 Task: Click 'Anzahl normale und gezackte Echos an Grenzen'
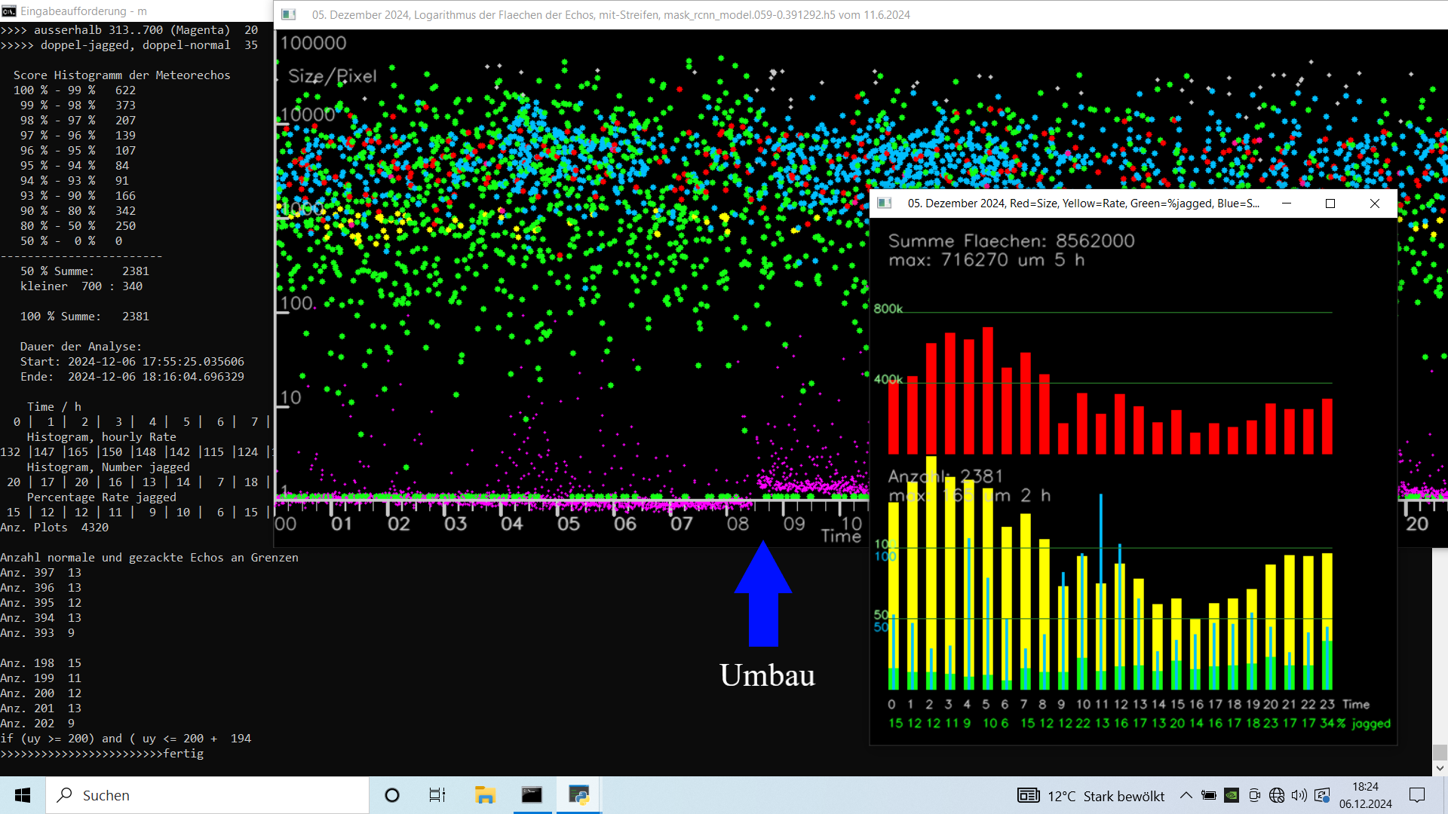coord(149,558)
